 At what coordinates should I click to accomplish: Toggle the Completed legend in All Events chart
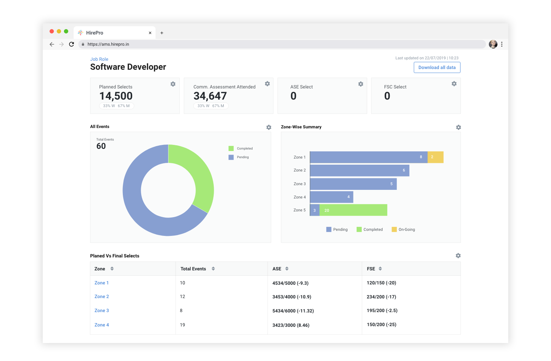[x=244, y=148]
